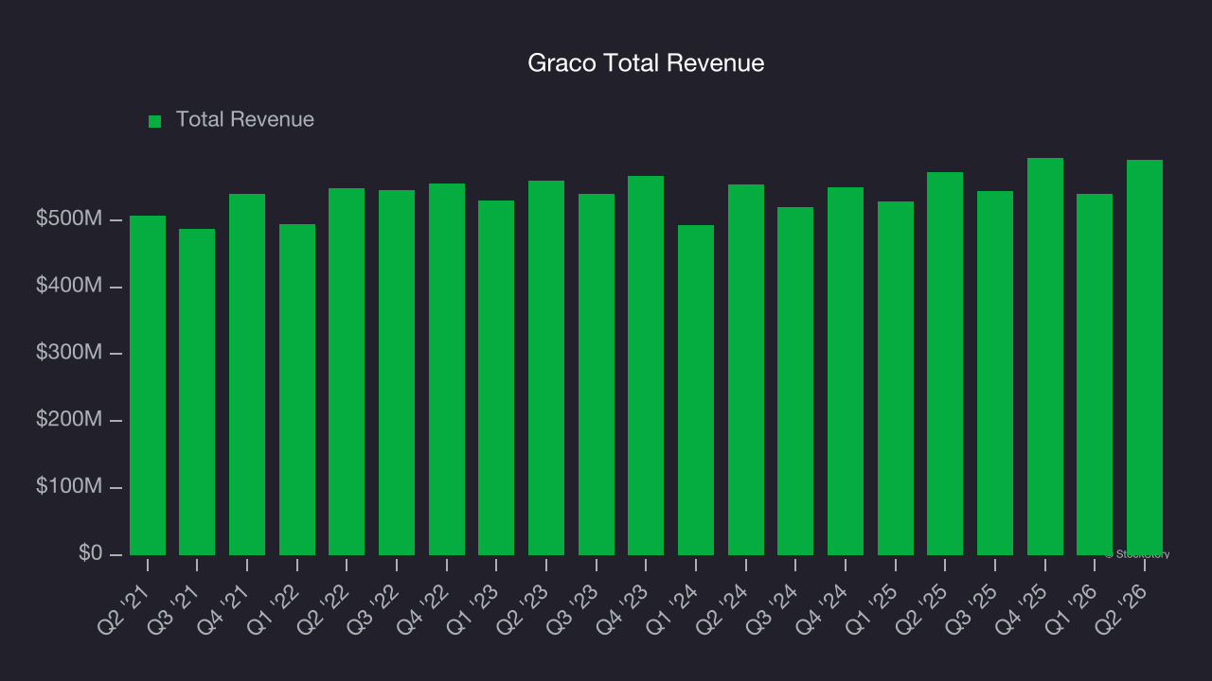Click the "Graco Total Revenue" chart title

(x=646, y=63)
